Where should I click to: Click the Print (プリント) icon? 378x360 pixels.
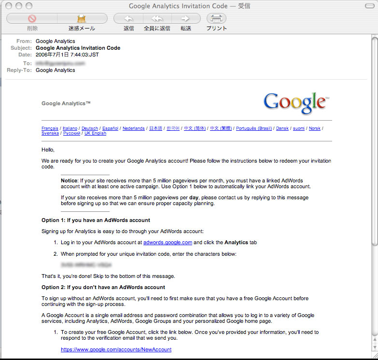coord(216,19)
